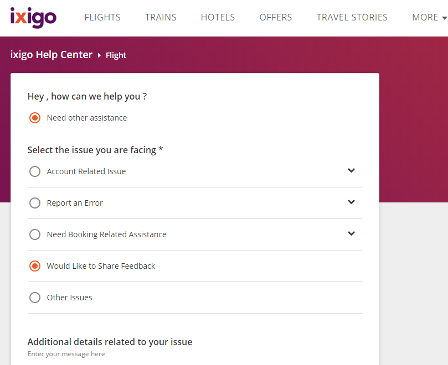The image size is (448, 365).
Task: Open the HOTELS navigation item
Action: coord(218,17)
